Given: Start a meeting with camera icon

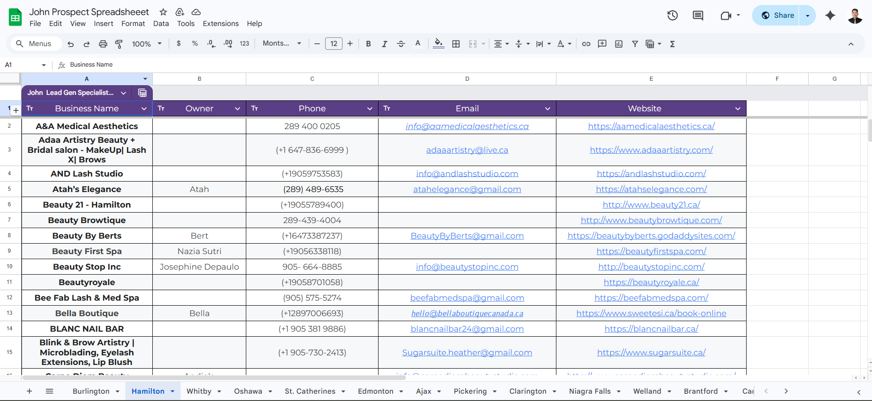Looking at the screenshot, I should click(726, 16).
